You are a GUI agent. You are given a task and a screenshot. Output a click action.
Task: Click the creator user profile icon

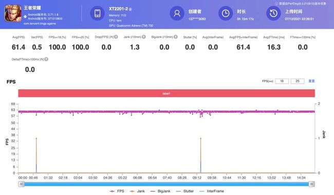click(x=177, y=13)
